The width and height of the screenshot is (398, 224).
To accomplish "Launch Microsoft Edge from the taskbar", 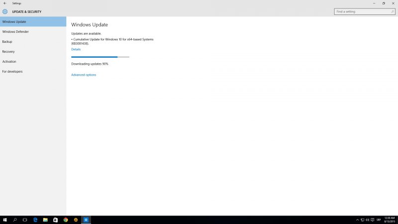I will coord(35,220).
